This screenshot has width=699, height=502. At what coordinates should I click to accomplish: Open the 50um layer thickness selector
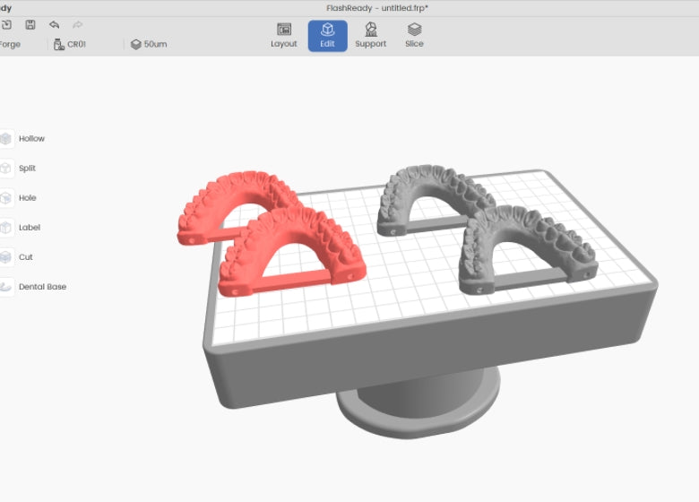coord(149,44)
